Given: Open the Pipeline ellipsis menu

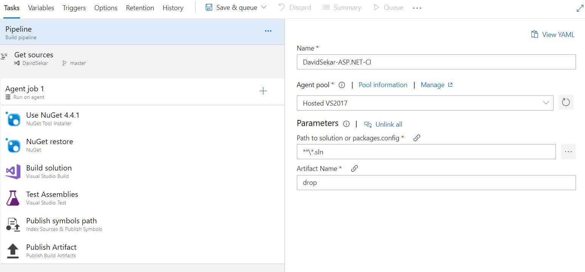Looking at the screenshot, I should (268, 31).
